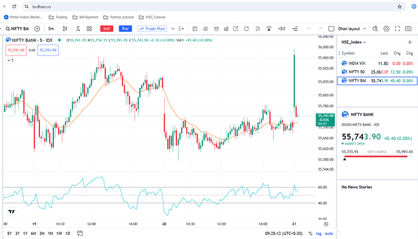Expand the dropdown arrow beside Trade Plan
Viewport: 418px width, 239px height.
[173, 29]
